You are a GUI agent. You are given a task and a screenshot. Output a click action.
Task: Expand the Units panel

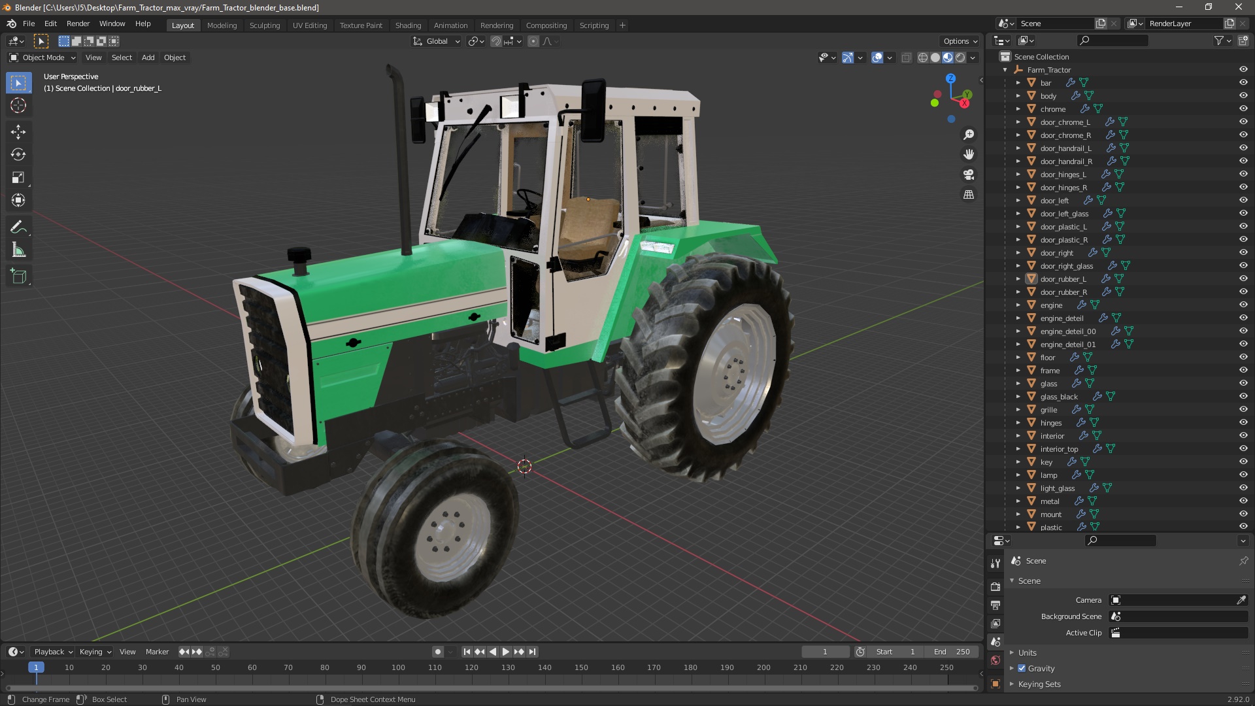(1027, 652)
